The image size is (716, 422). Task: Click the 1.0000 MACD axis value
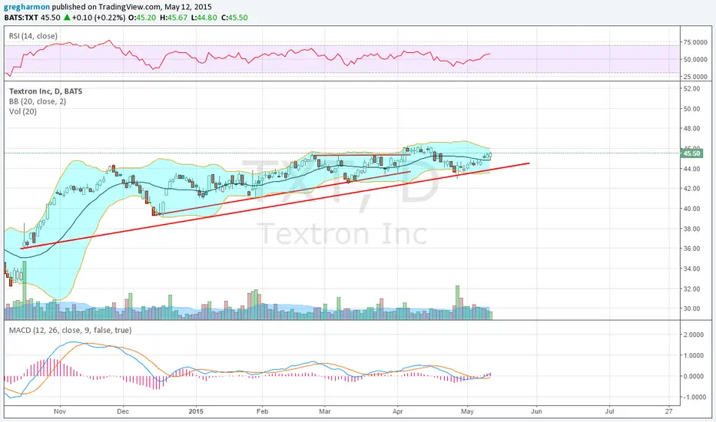693,355
